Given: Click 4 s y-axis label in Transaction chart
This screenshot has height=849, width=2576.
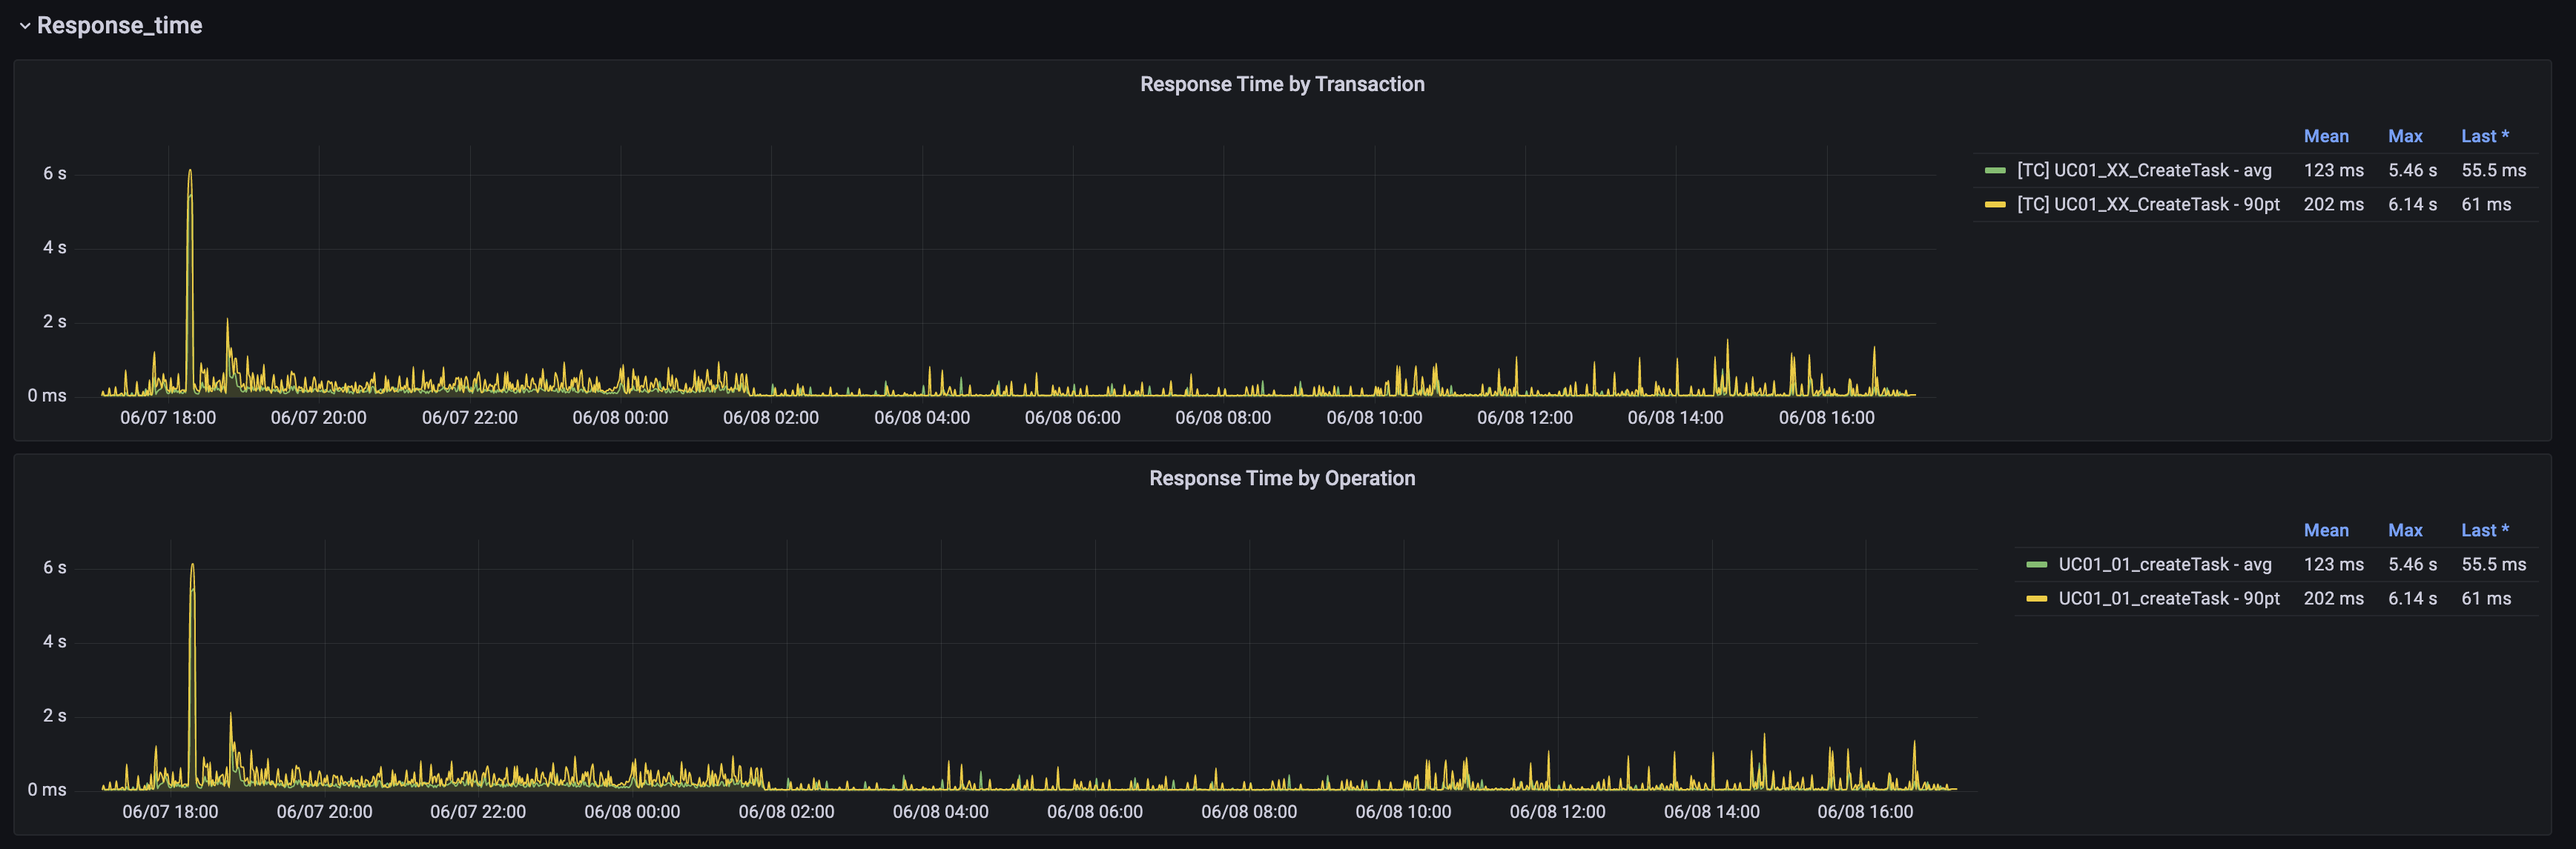Looking at the screenshot, I should pos(54,247).
